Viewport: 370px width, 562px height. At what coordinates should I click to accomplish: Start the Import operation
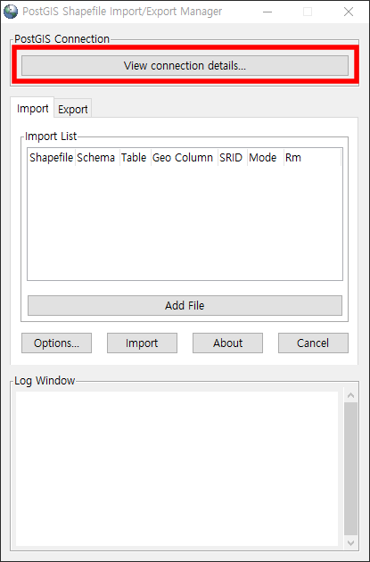click(x=142, y=343)
